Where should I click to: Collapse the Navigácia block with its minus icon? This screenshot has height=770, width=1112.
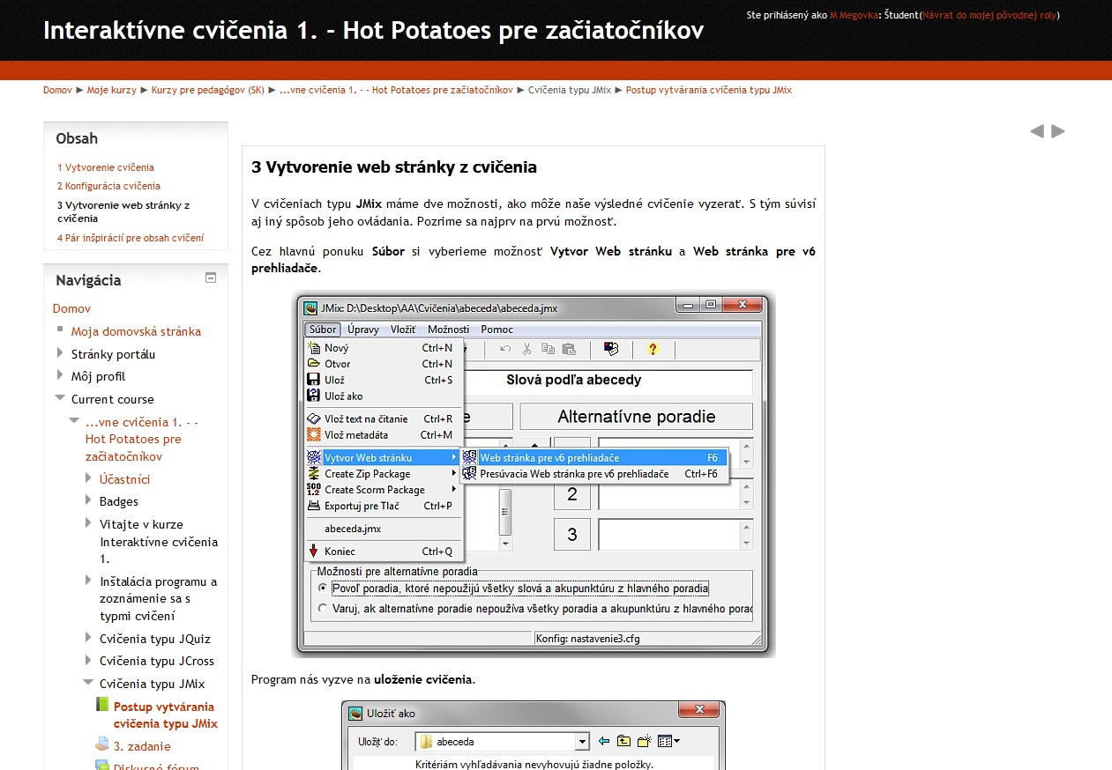(x=211, y=278)
